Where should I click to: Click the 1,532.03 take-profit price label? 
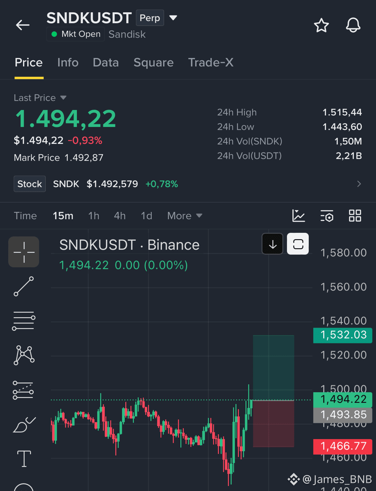tap(343, 335)
